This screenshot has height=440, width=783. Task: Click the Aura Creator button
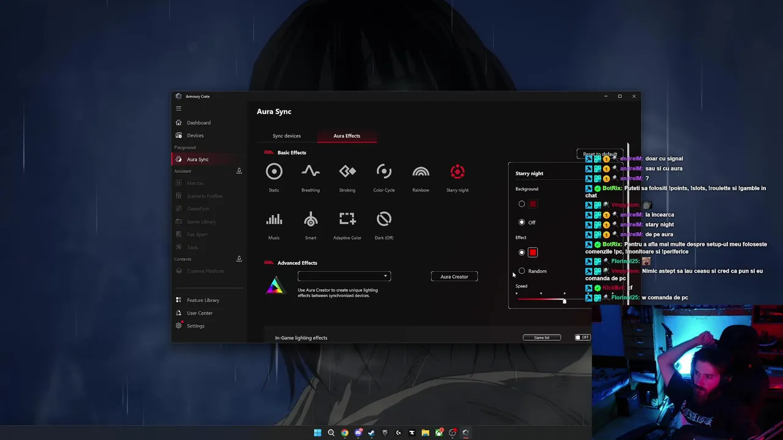454,276
